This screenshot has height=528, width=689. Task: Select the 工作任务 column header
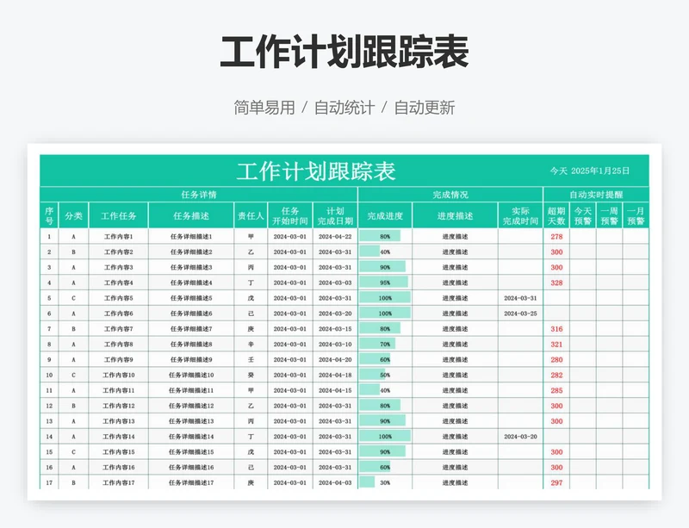[119, 216]
